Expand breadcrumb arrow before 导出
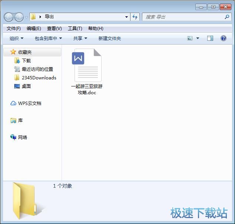 pos(40,17)
